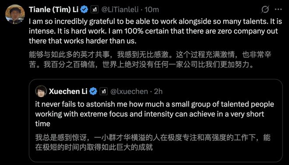Open the @LiTianleli handle link

click(120, 10)
